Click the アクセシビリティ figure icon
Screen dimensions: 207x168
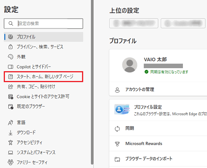11,142
